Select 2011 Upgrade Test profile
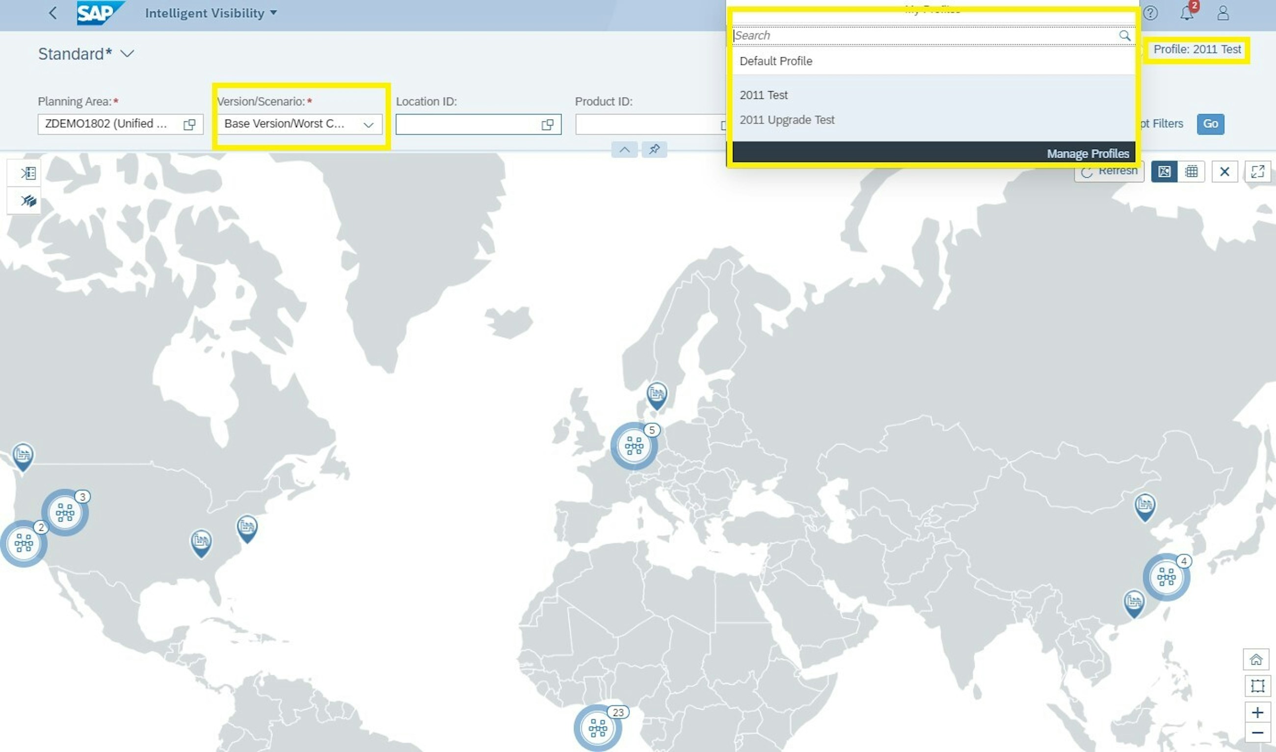1276x752 pixels. (787, 120)
